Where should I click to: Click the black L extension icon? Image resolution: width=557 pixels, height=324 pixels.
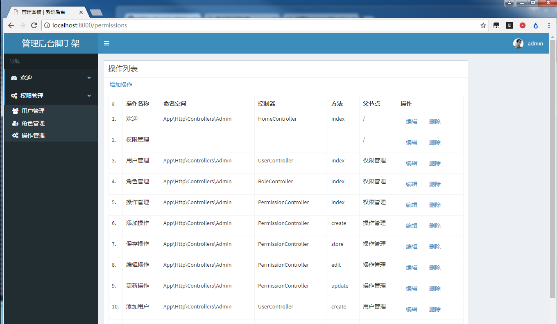[509, 25]
